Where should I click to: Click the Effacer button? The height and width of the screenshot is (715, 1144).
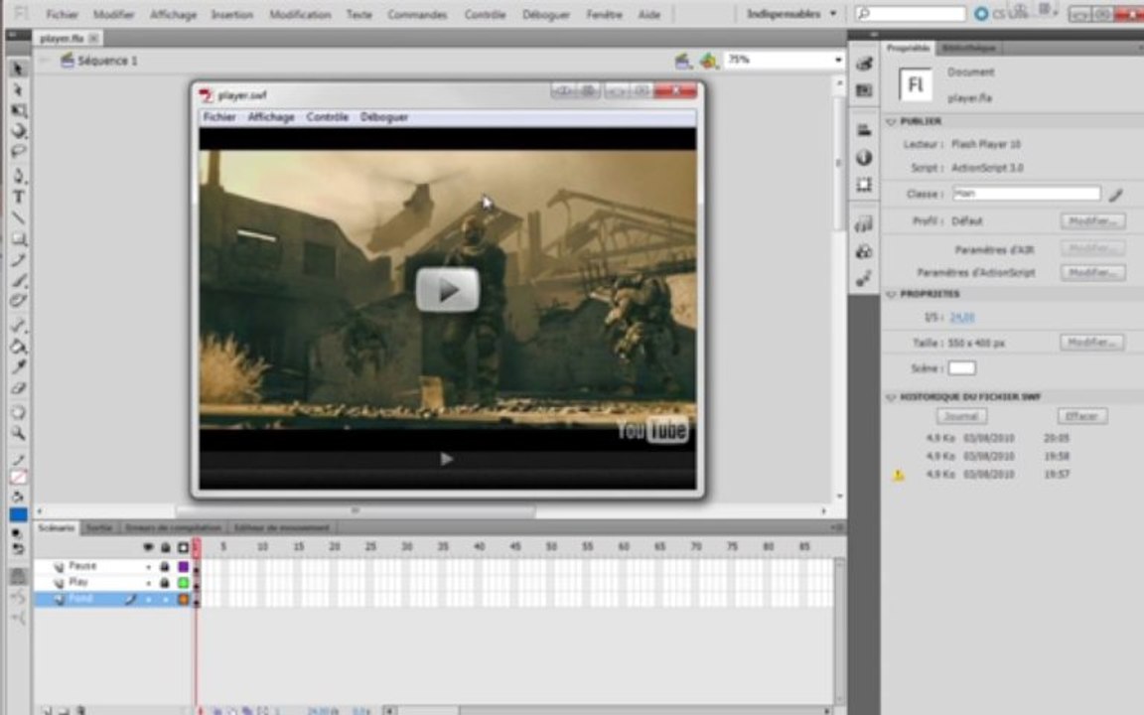click(x=1082, y=417)
